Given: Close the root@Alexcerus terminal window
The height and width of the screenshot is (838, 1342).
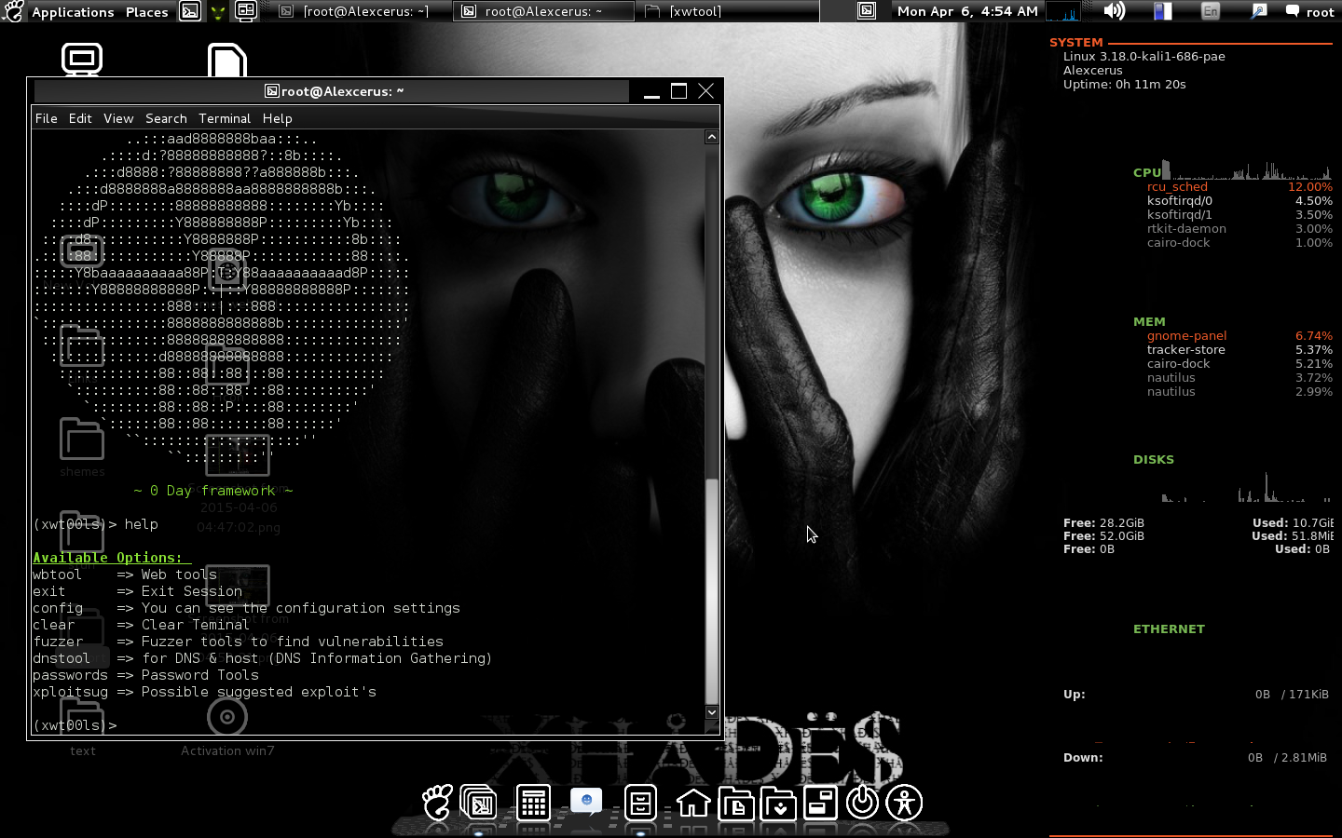Looking at the screenshot, I should pos(705,91).
